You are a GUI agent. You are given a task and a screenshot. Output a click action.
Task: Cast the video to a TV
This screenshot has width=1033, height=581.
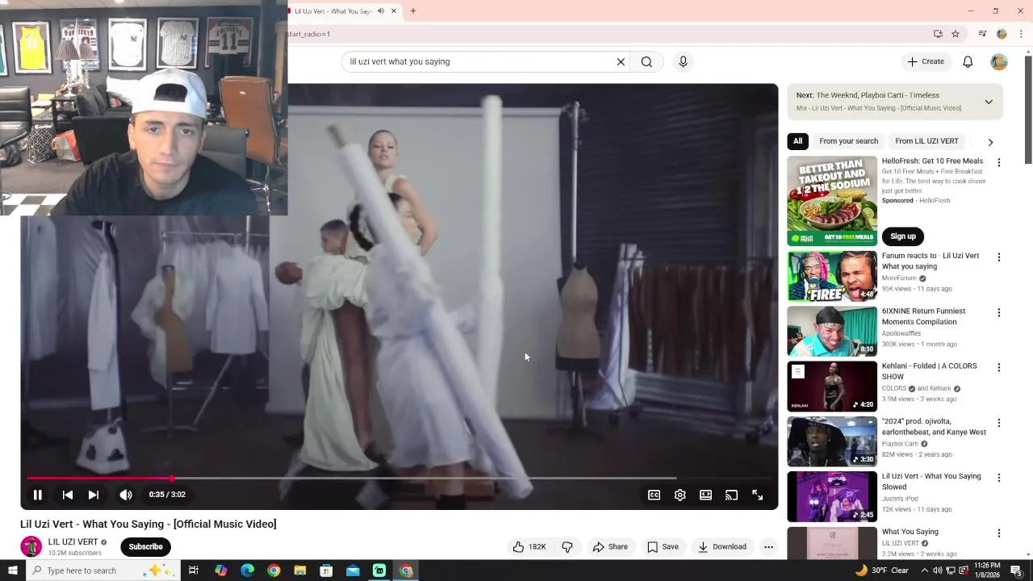coord(732,495)
